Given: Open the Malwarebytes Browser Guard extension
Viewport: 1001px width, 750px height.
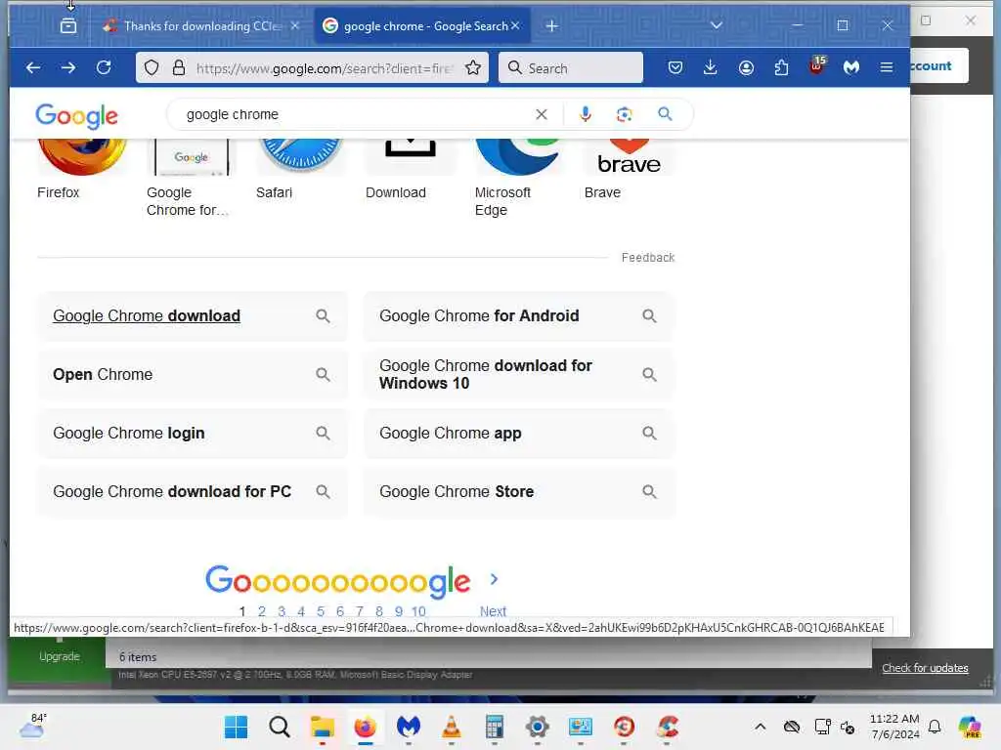Looking at the screenshot, I should coord(851,67).
